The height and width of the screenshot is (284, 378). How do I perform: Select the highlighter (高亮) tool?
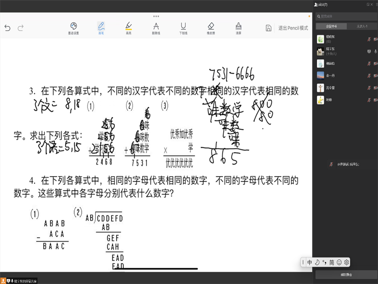[128, 27]
